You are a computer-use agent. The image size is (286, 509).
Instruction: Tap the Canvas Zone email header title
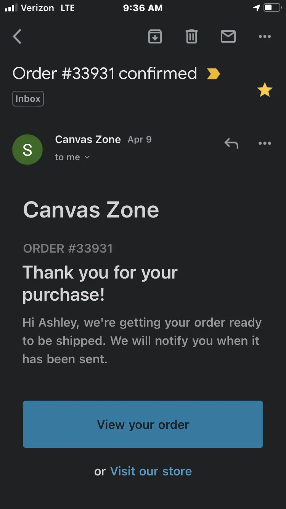pos(91,210)
